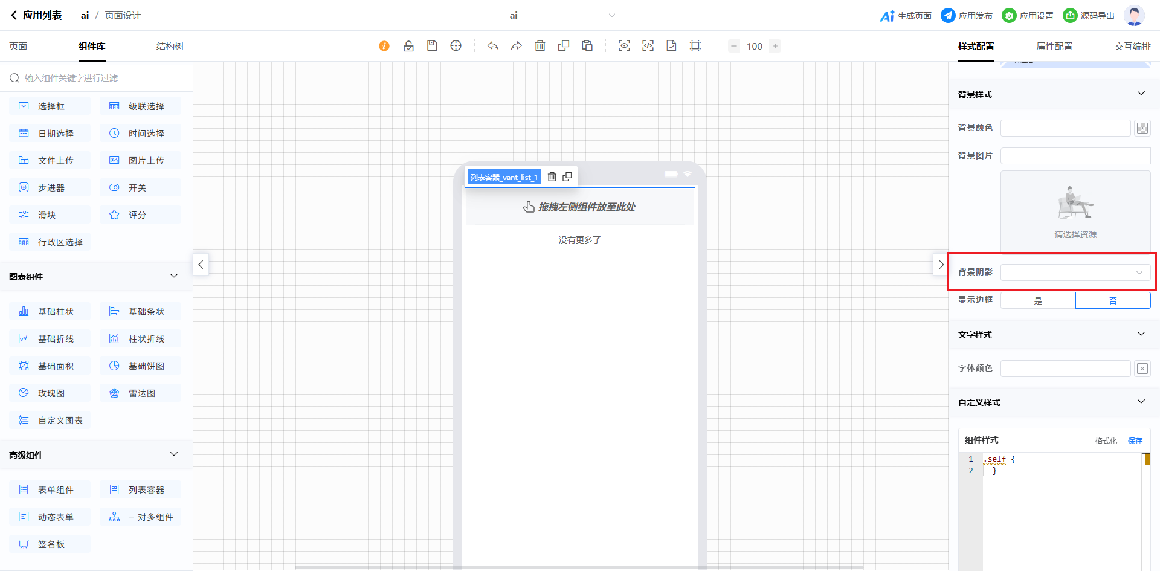Collapse the left panel with arrow handle

[201, 265]
